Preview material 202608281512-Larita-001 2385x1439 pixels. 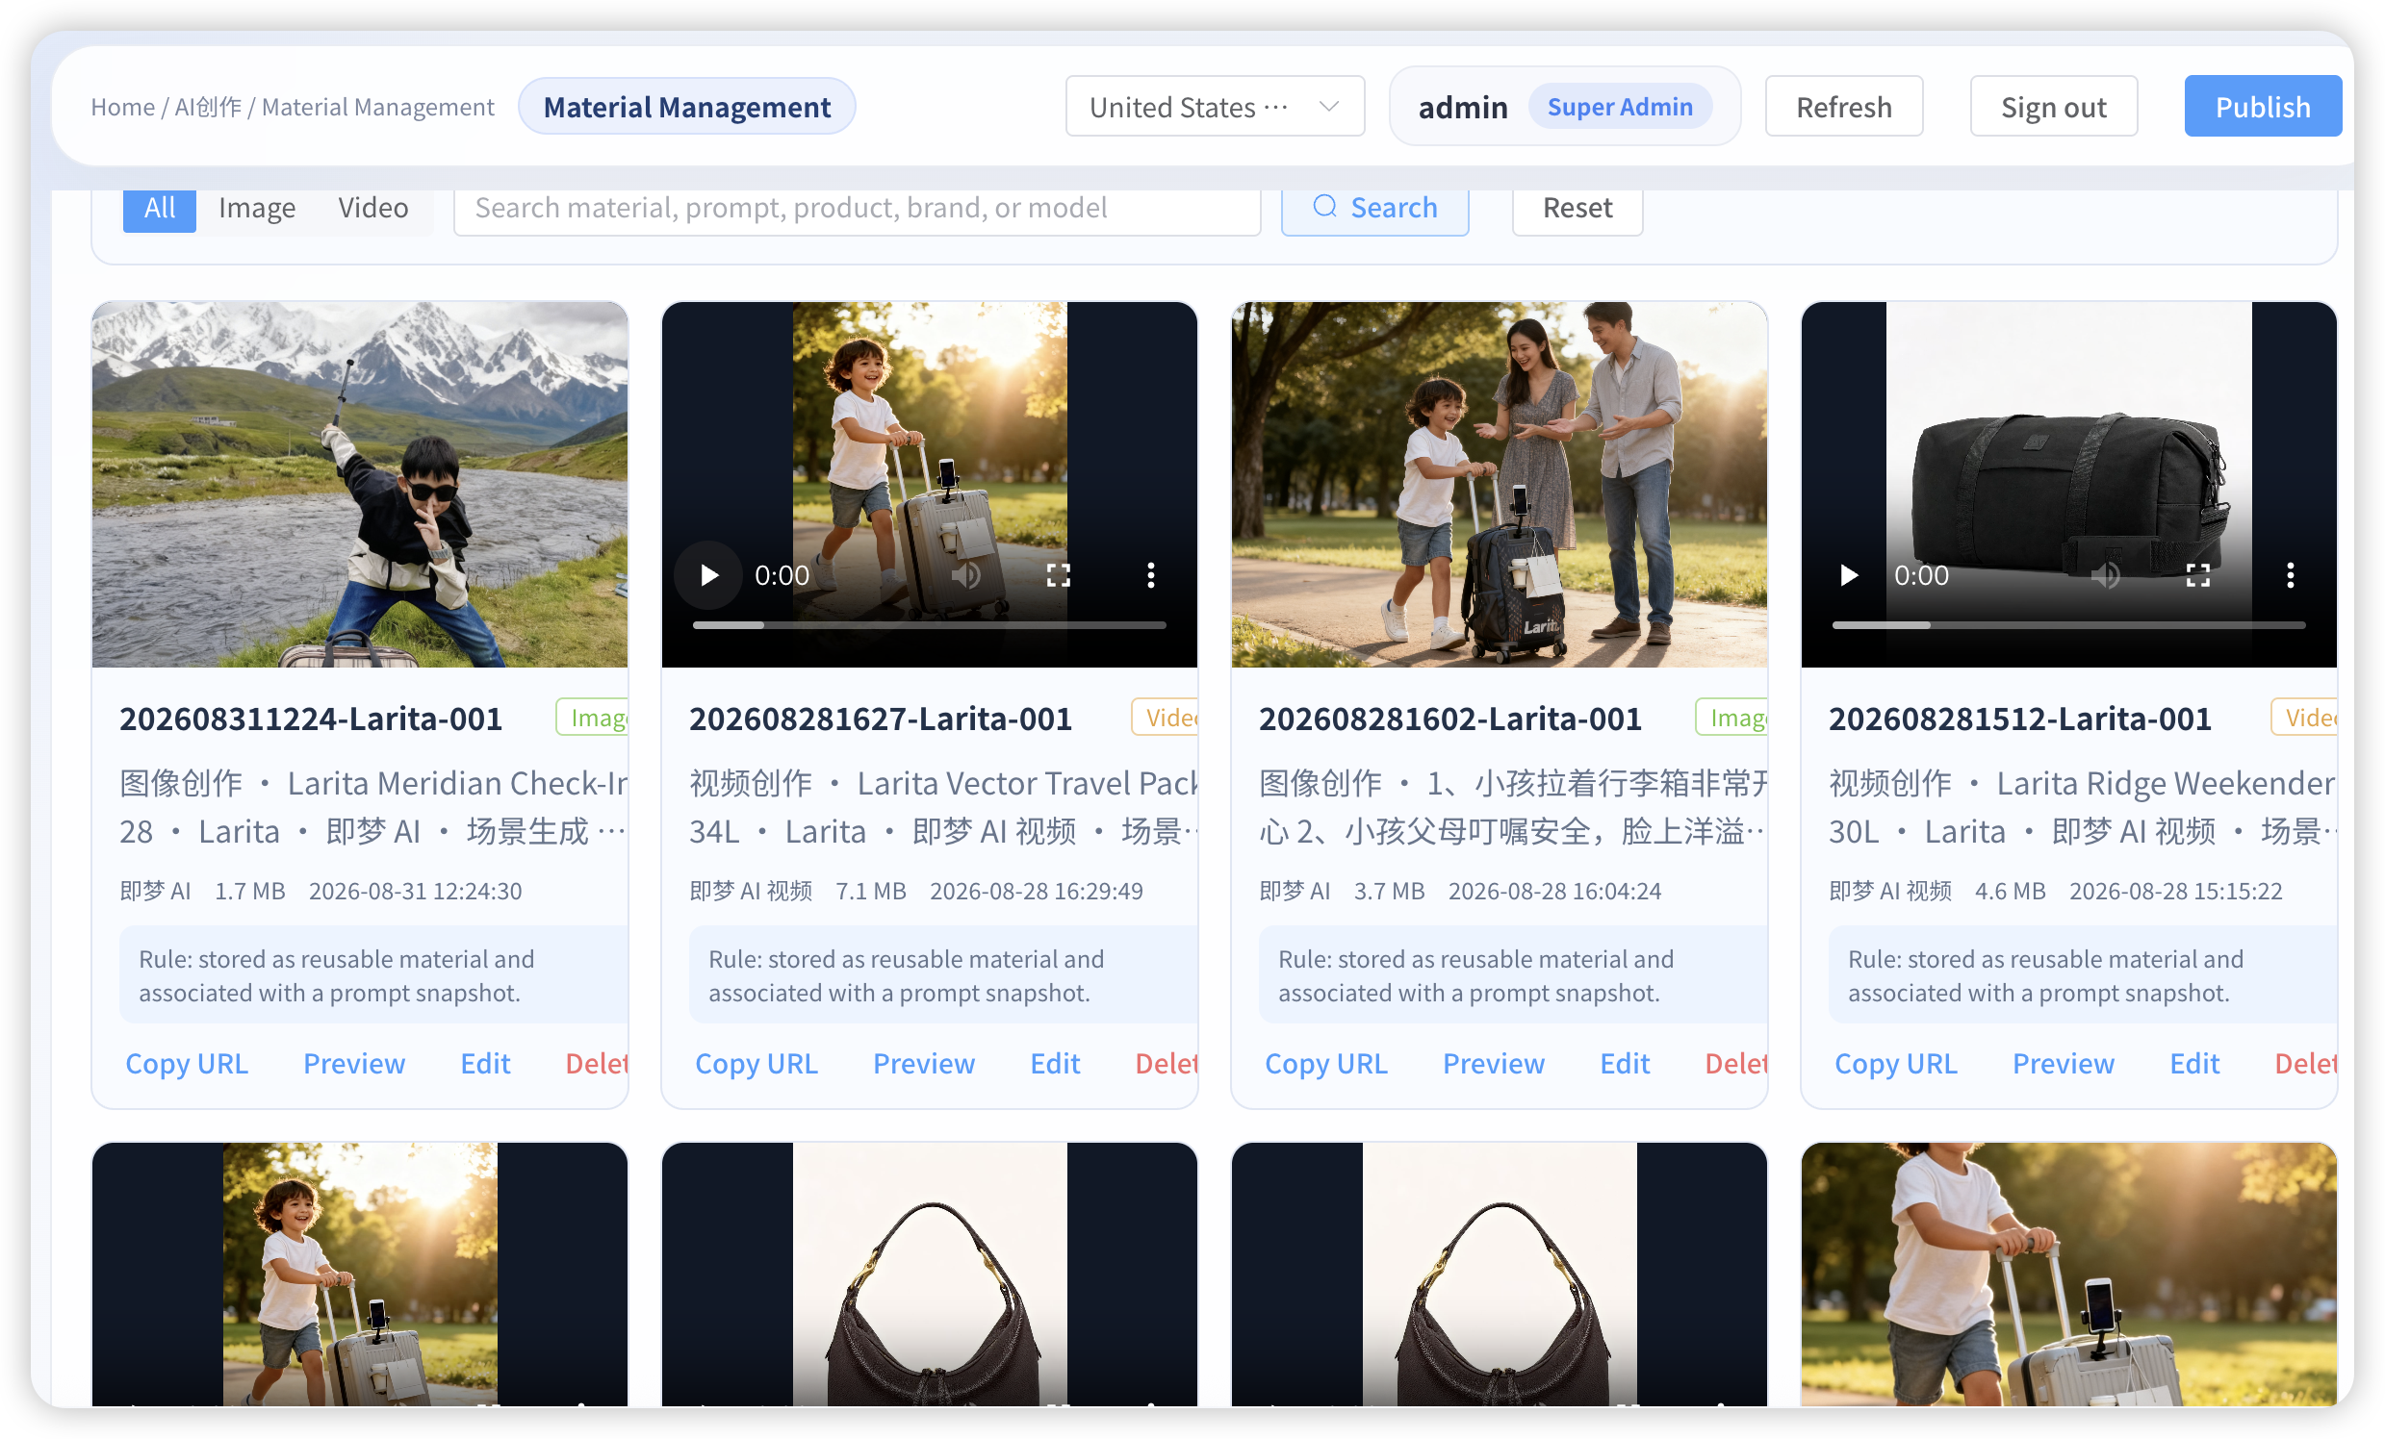point(2064,1063)
